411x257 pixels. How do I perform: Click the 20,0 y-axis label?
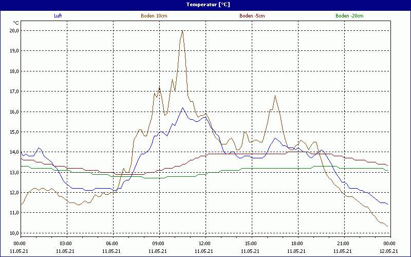(13, 30)
